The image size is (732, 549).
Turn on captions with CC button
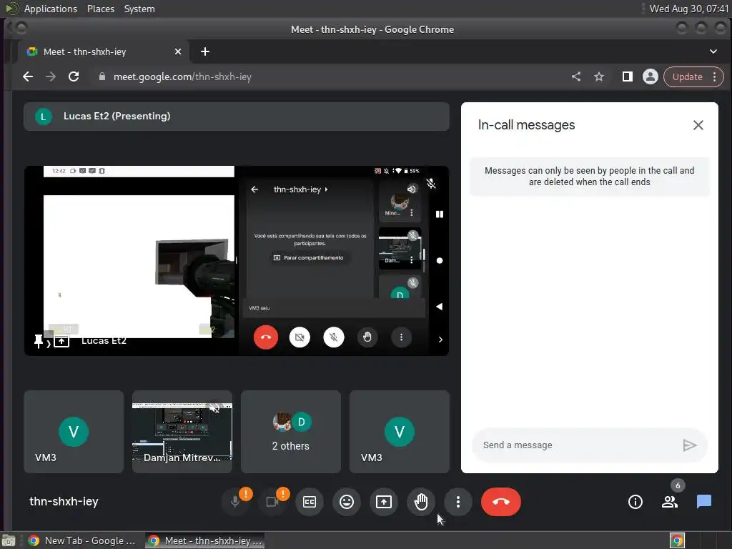pyautogui.click(x=310, y=502)
